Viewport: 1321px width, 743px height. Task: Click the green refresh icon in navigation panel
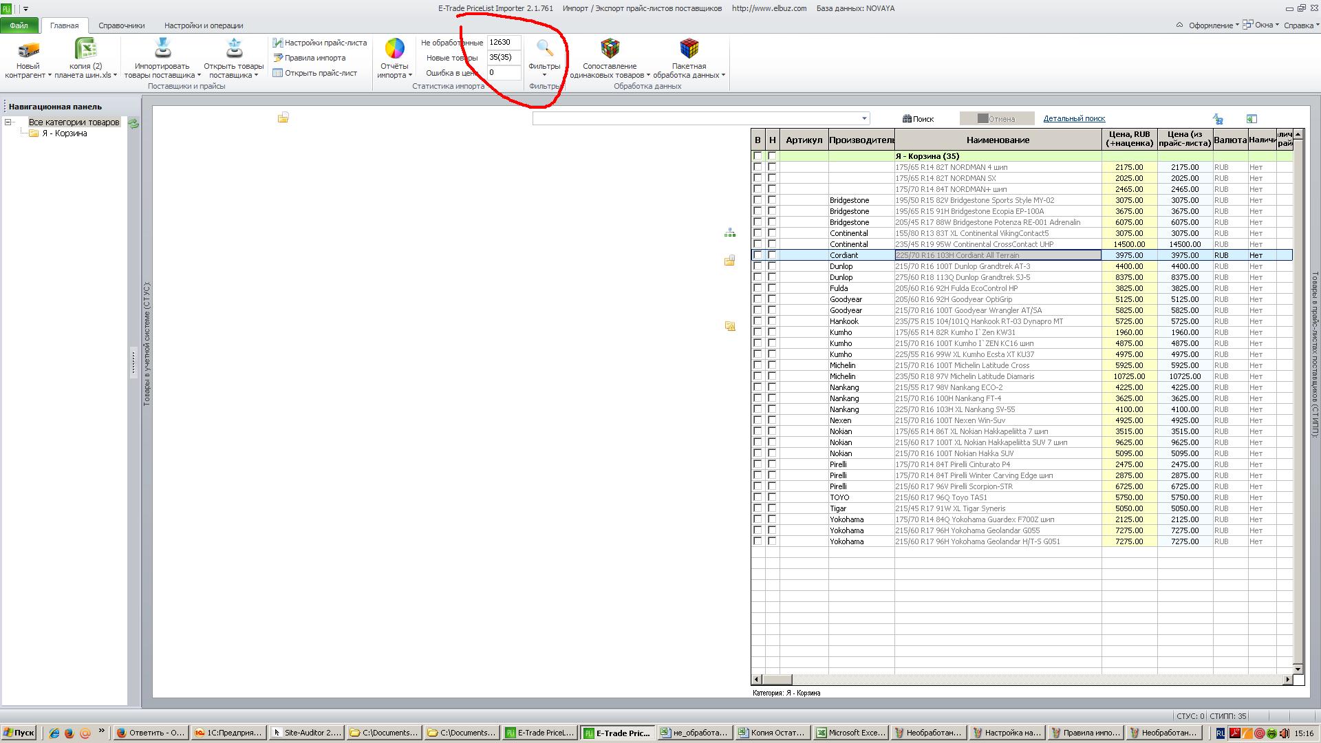[133, 124]
